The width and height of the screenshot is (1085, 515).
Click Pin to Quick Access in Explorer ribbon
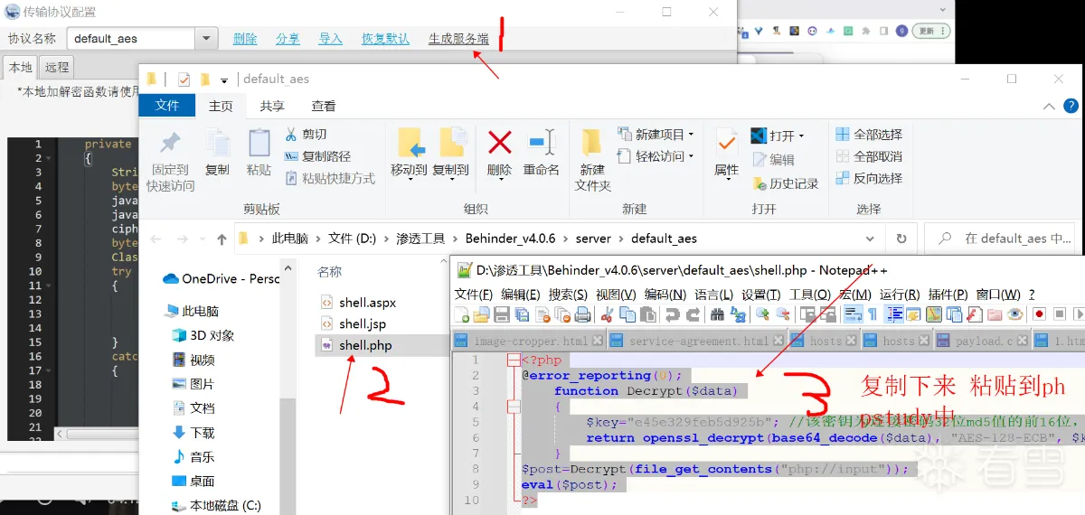point(170,161)
